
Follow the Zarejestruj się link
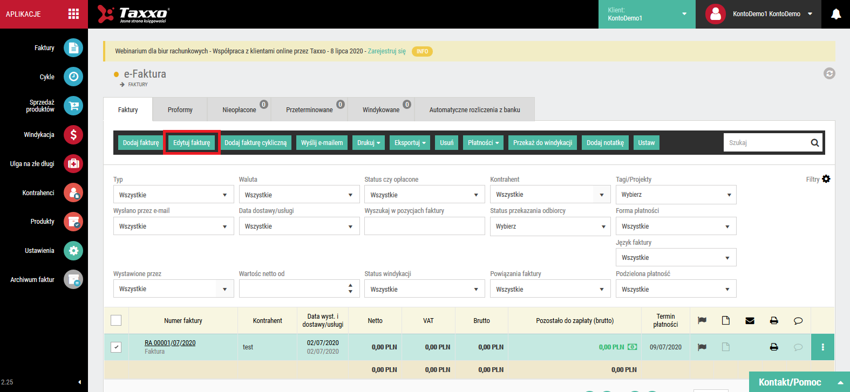(387, 51)
